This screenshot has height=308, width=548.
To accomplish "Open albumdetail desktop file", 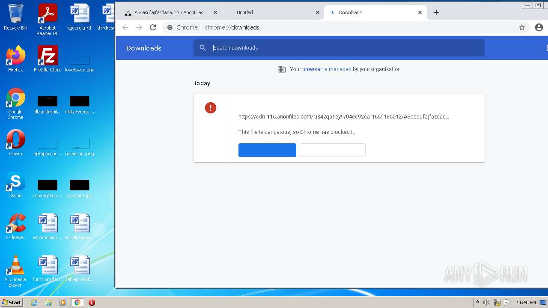I will click(x=48, y=105).
